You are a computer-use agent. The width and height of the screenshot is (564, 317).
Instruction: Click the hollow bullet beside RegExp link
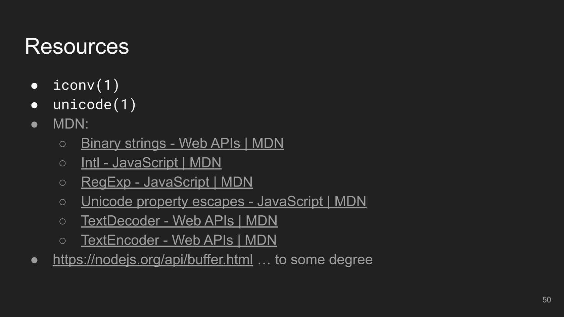(x=62, y=183)
